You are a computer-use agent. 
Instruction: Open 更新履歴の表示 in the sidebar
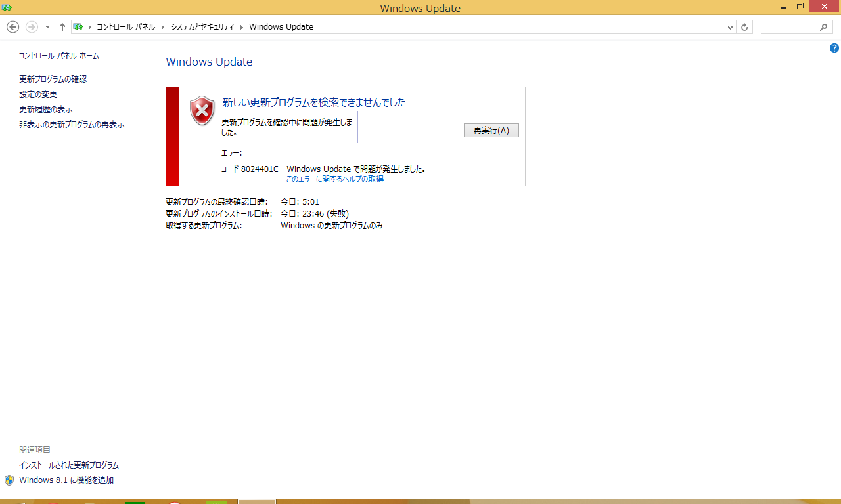[46, 109]
